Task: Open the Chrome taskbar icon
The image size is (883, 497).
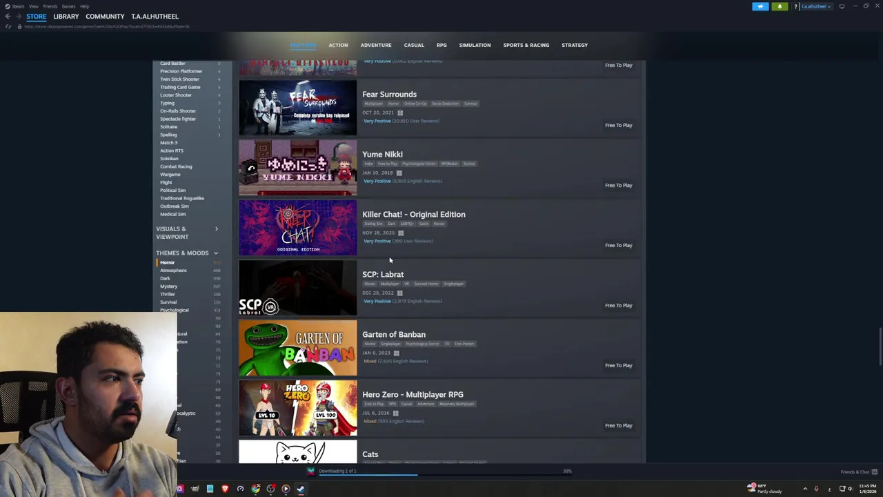Action: 255,489
